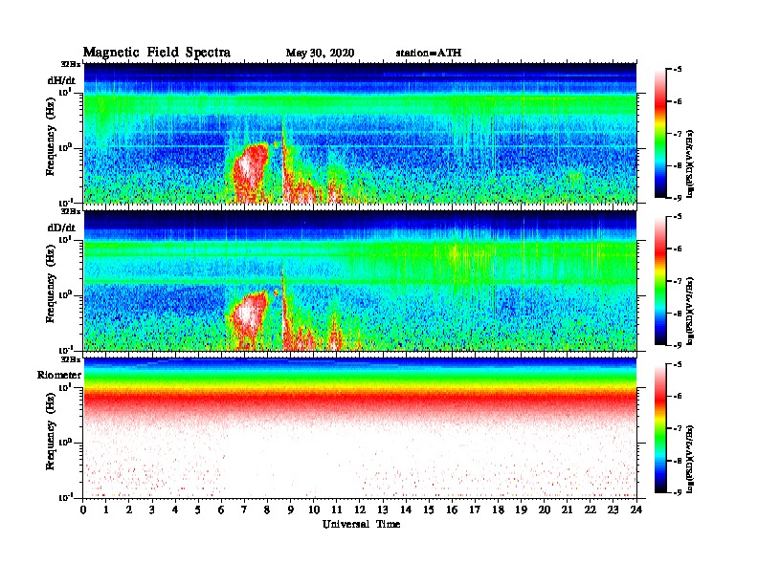The width and height of the screenshot is (758, 585).
Task: Click the "-9" tick on dH/dt color scale
Action: click(x=678, y=198)
